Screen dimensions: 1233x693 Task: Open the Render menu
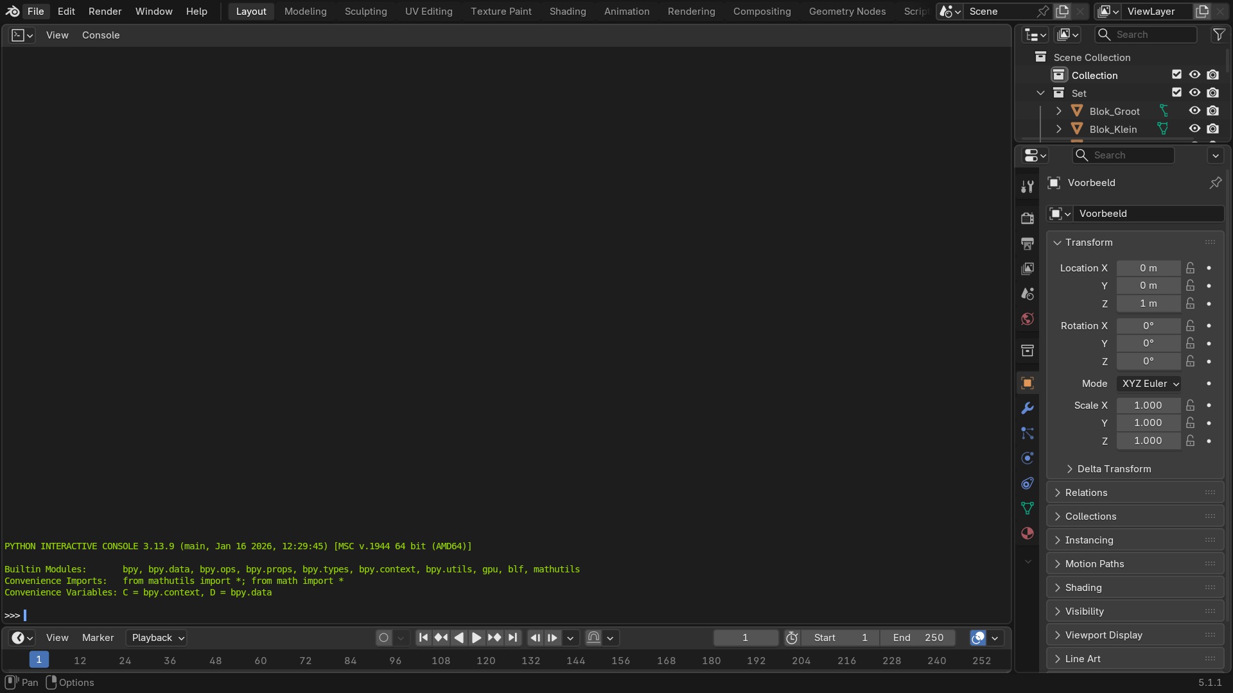coord(105,12)
